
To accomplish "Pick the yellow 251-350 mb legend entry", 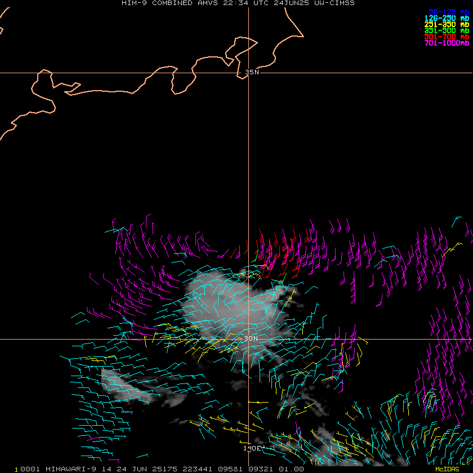I will pos(448,24).
